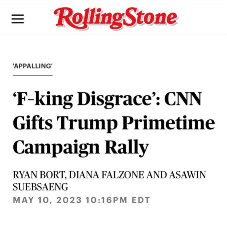Click the word 'Campaign' in the headline
This screenshot has width=227, height=227.
coord(56,148)
